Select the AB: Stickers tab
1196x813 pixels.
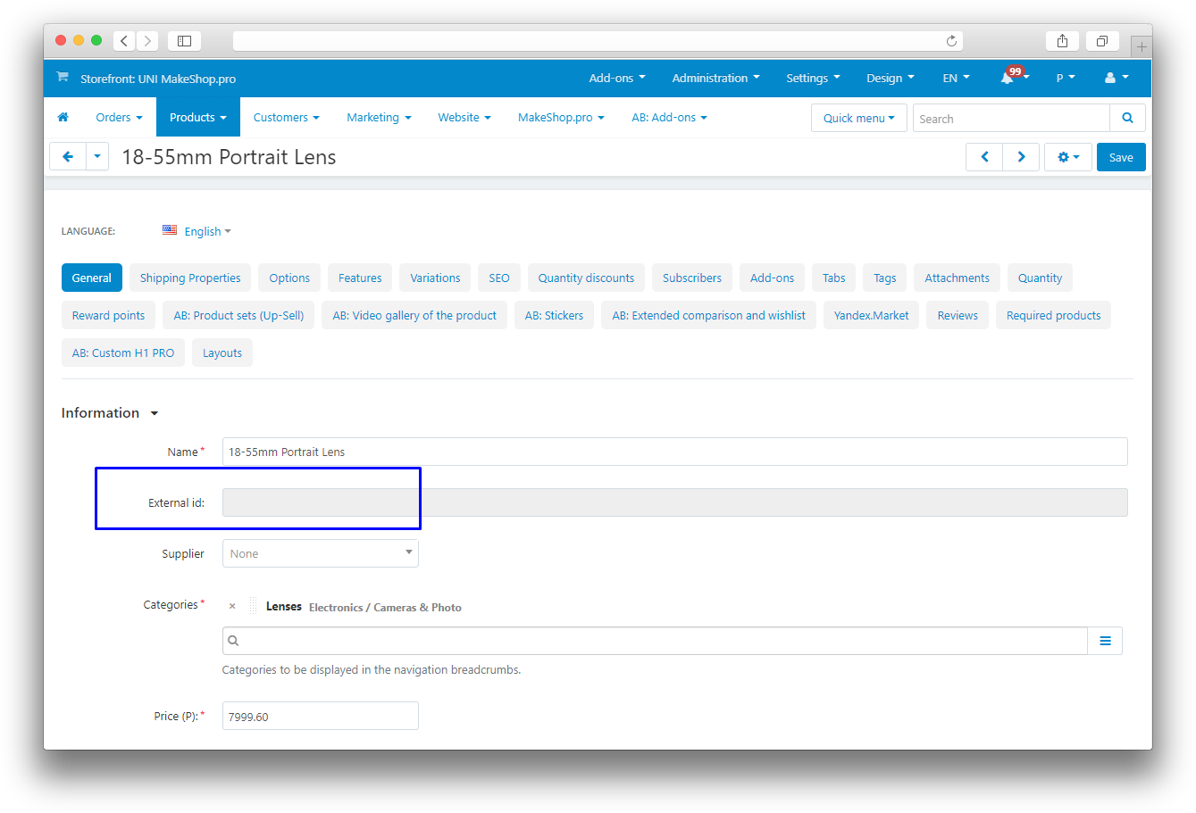click(554, 316)
